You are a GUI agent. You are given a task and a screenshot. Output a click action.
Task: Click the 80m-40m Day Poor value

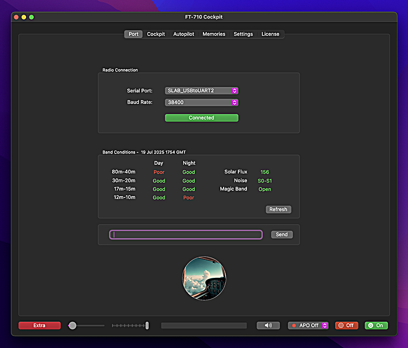click(x=159, y=172)
